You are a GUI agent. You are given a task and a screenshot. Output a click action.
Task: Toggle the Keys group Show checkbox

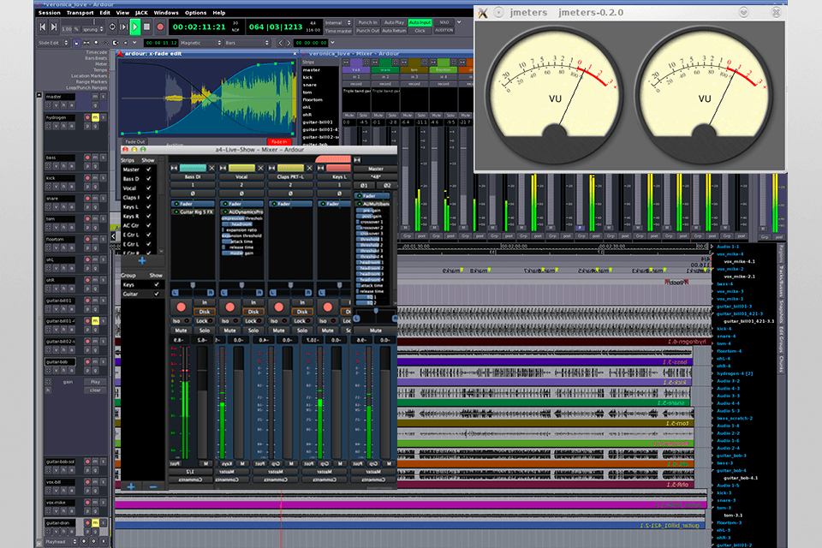click(156, 284)
